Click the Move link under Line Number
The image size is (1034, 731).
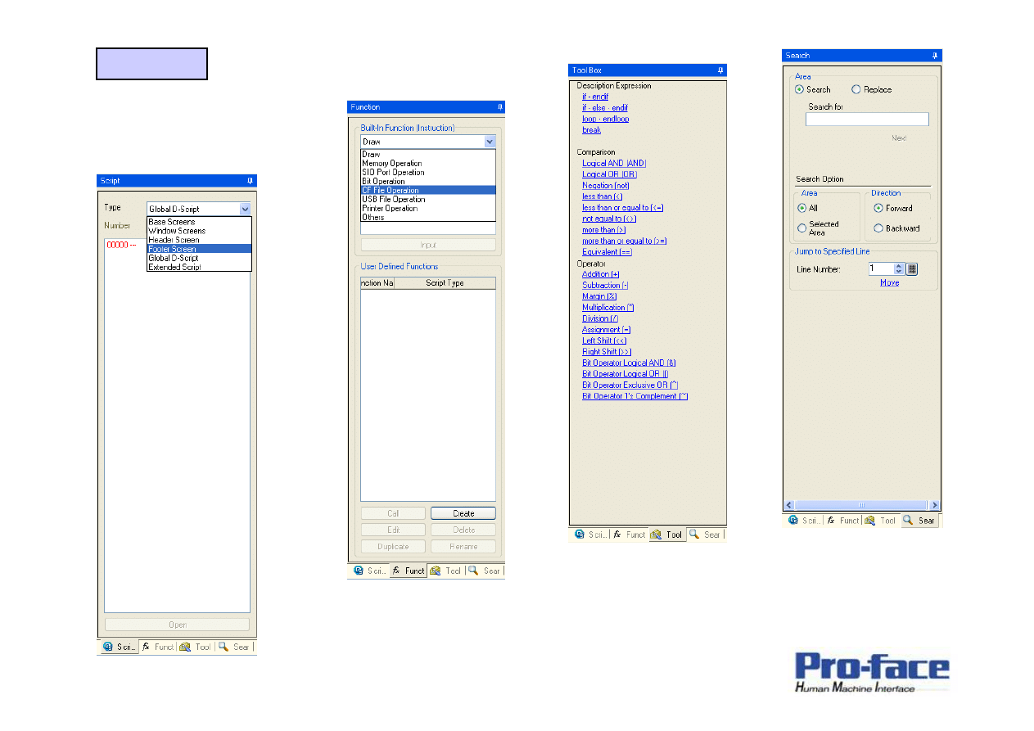click(889, 282)
